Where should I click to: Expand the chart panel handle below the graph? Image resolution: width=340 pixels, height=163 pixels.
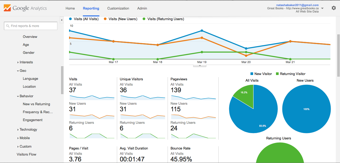point(200,66)
